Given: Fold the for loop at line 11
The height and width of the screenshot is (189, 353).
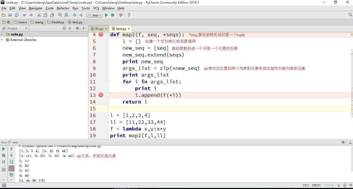Looking at the screenshot, I should [108, 82].
